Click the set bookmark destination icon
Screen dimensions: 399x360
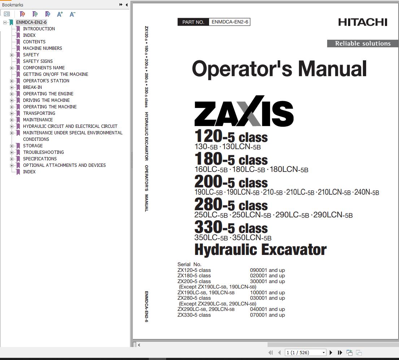[48, 14]
